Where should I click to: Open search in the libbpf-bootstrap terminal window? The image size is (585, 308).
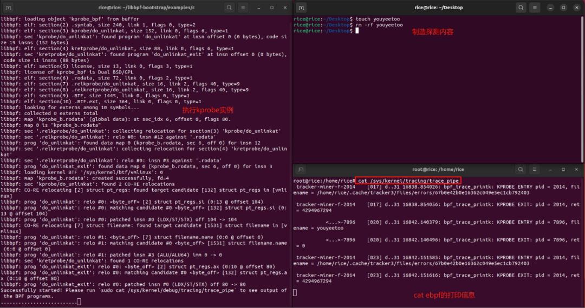(229, 8)
